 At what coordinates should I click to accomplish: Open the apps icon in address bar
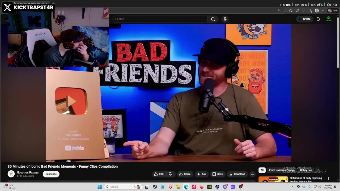click(x=279, y=11)
